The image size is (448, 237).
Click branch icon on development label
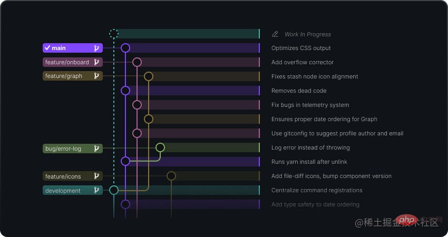click(96, 191)
